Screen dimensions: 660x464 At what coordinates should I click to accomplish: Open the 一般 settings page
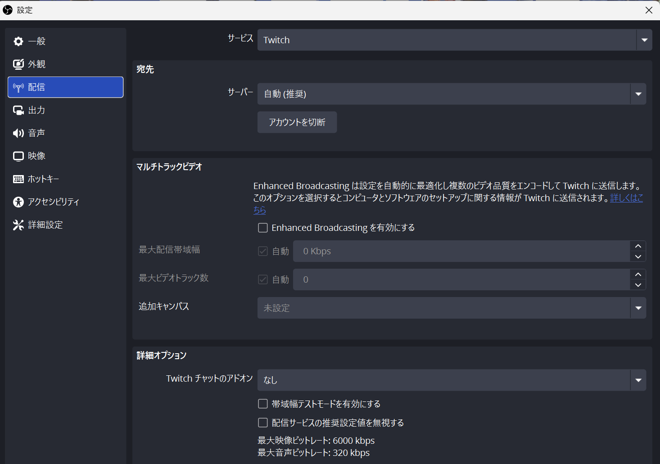[x=66, y=41]
